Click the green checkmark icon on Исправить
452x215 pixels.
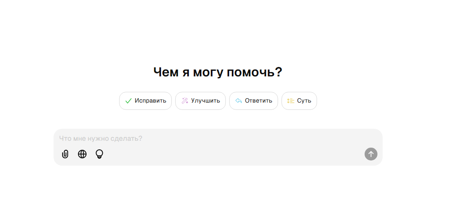[128, 101]
